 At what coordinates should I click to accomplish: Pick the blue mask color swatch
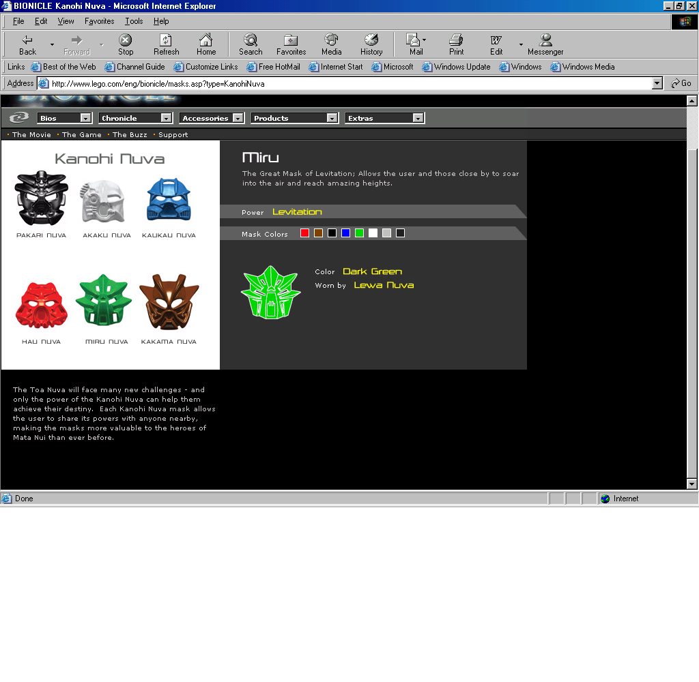[x=345, y=233]
